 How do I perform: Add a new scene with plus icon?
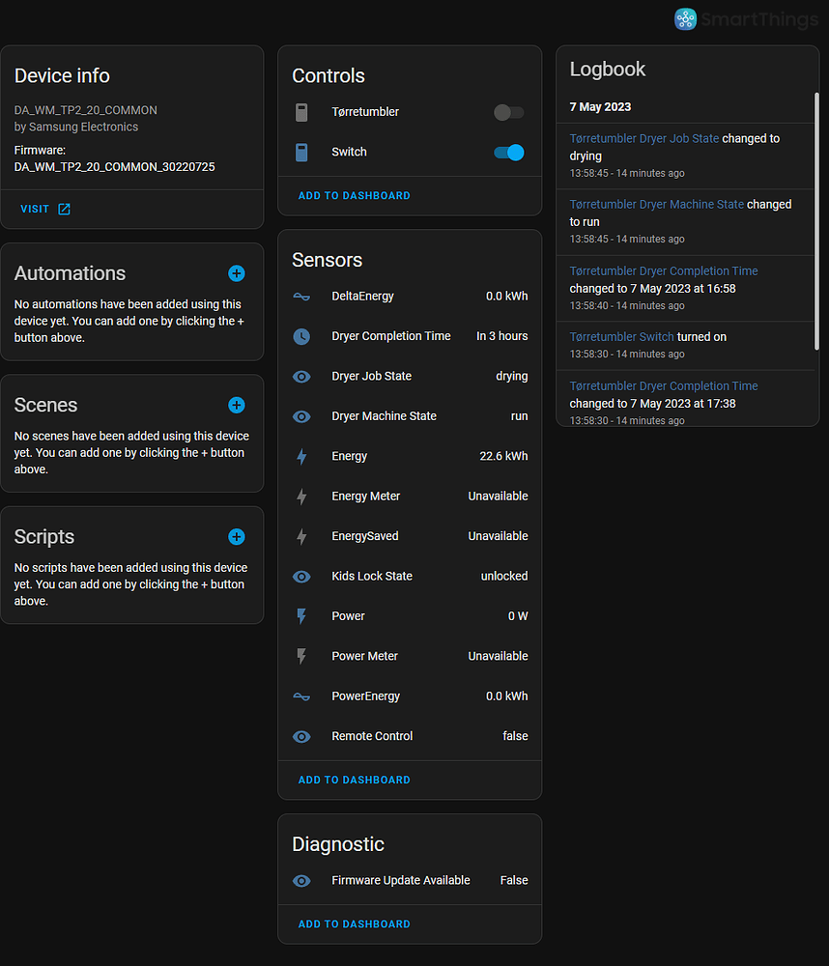[237, 405]
